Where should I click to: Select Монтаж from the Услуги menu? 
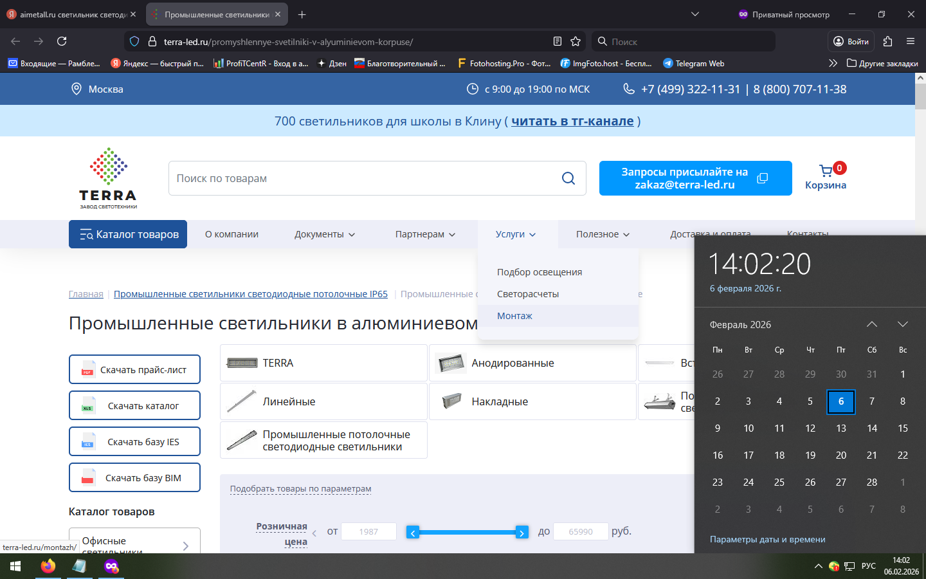coord(514,316)
